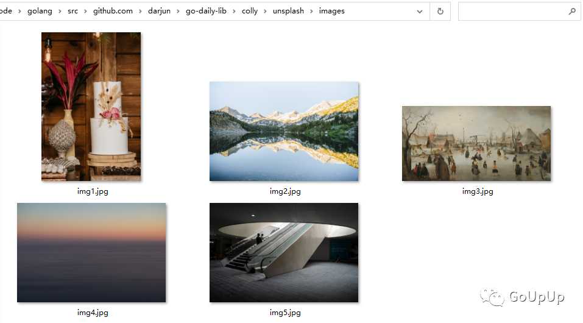Viewport: 583px width, 323px height.
Task: Expand the chevron after unsplash breadcrumb
Action: click(311, 11)
